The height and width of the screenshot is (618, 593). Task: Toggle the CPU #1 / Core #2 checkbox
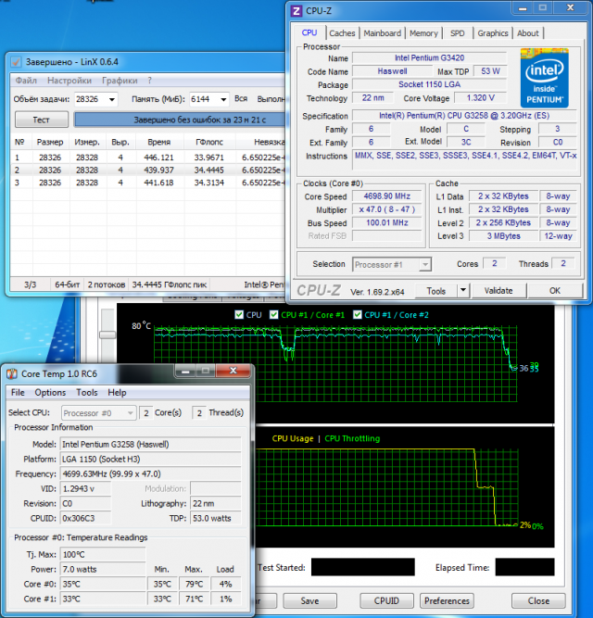pos(358,315)
